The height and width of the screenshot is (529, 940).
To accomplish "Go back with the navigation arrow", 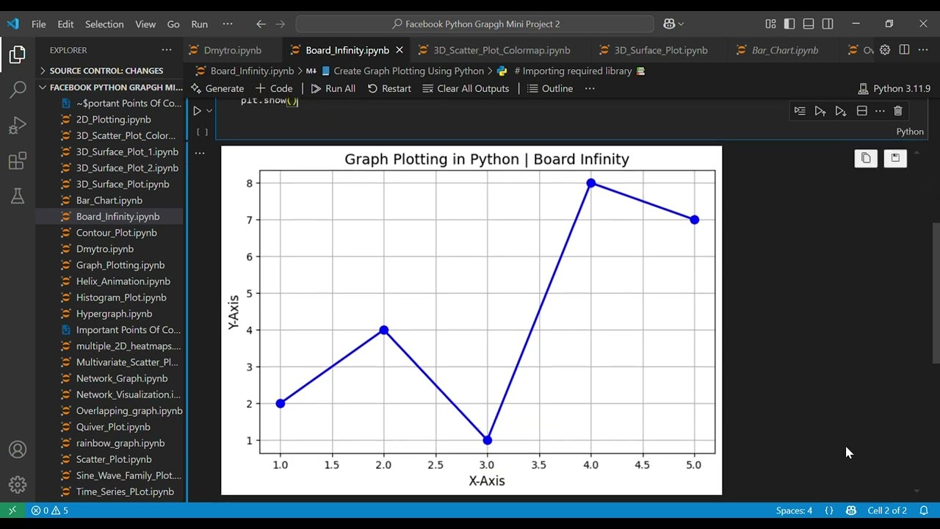I will click(261, 24).
